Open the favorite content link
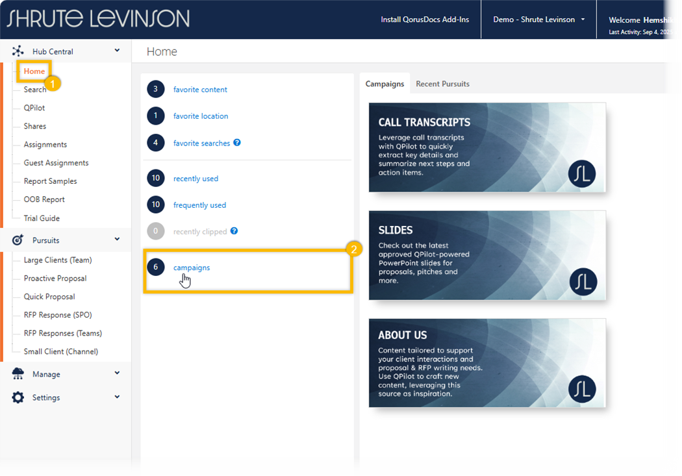The width and height of the screenshot is (682, 476). pyautogui.click(x=200, y=90)
